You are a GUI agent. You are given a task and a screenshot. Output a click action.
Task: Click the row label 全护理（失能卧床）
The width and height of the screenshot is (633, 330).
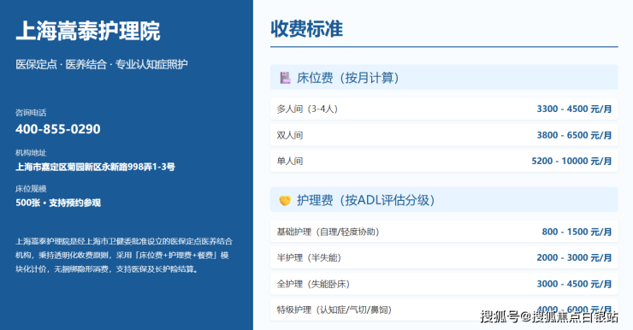313,284
